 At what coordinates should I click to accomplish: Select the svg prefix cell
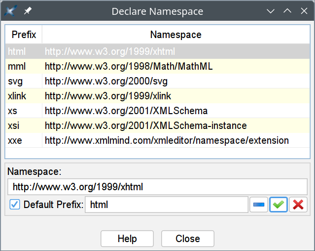(24, 81)
